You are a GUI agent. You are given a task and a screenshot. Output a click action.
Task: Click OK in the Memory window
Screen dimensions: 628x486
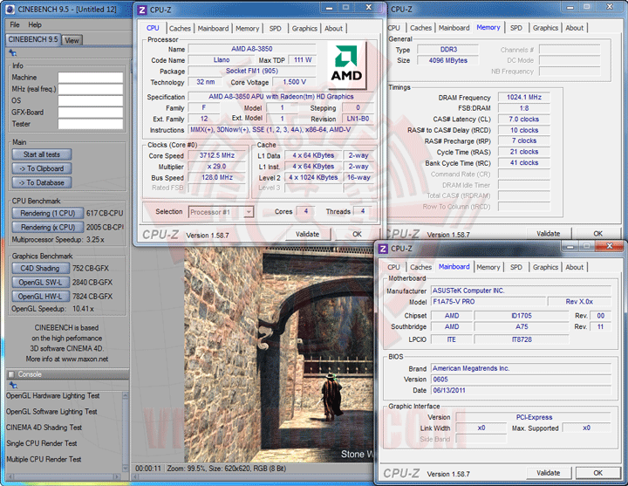click(598, 234)
